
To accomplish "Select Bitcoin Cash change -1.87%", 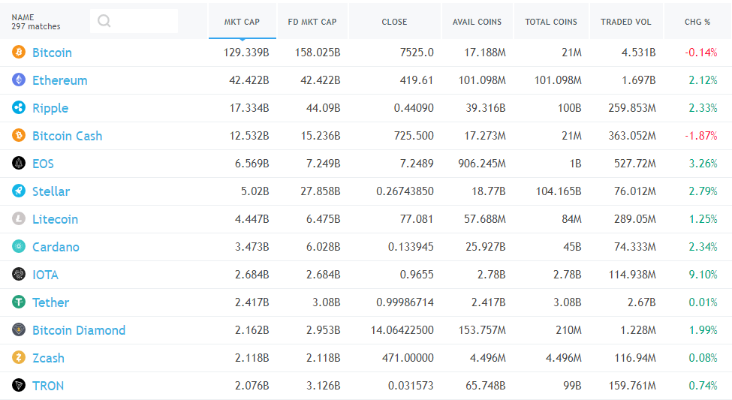I will click(x=700, y=136).
